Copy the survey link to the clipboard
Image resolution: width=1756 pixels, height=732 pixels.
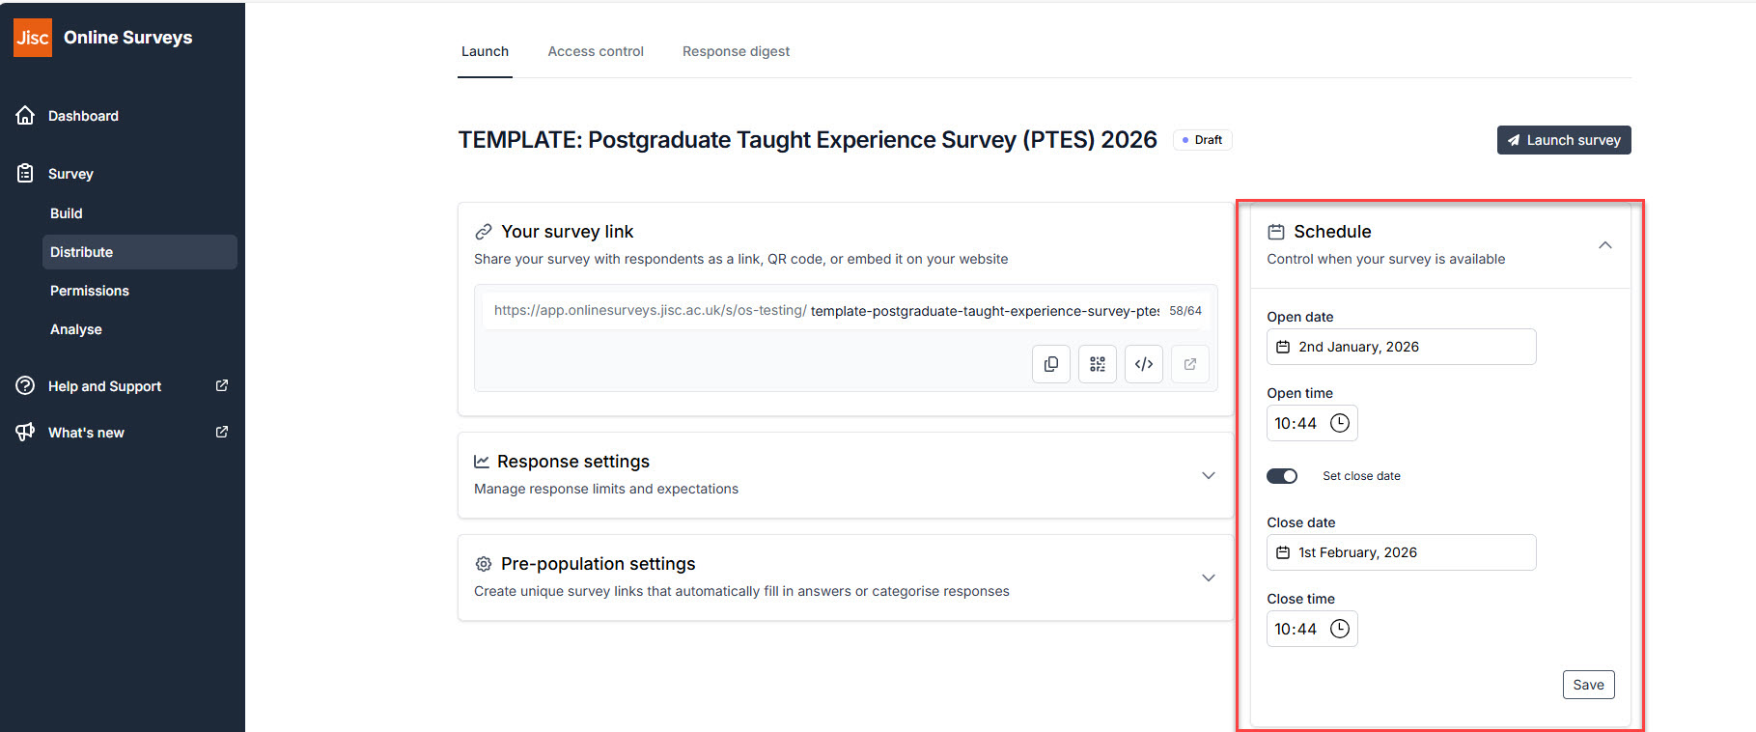point(1051,364)
